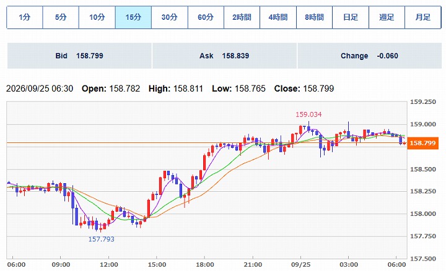This screenshot has width=446, height=271.
Task: Click the 03:00 time axis label
Action: click(349, 265)
